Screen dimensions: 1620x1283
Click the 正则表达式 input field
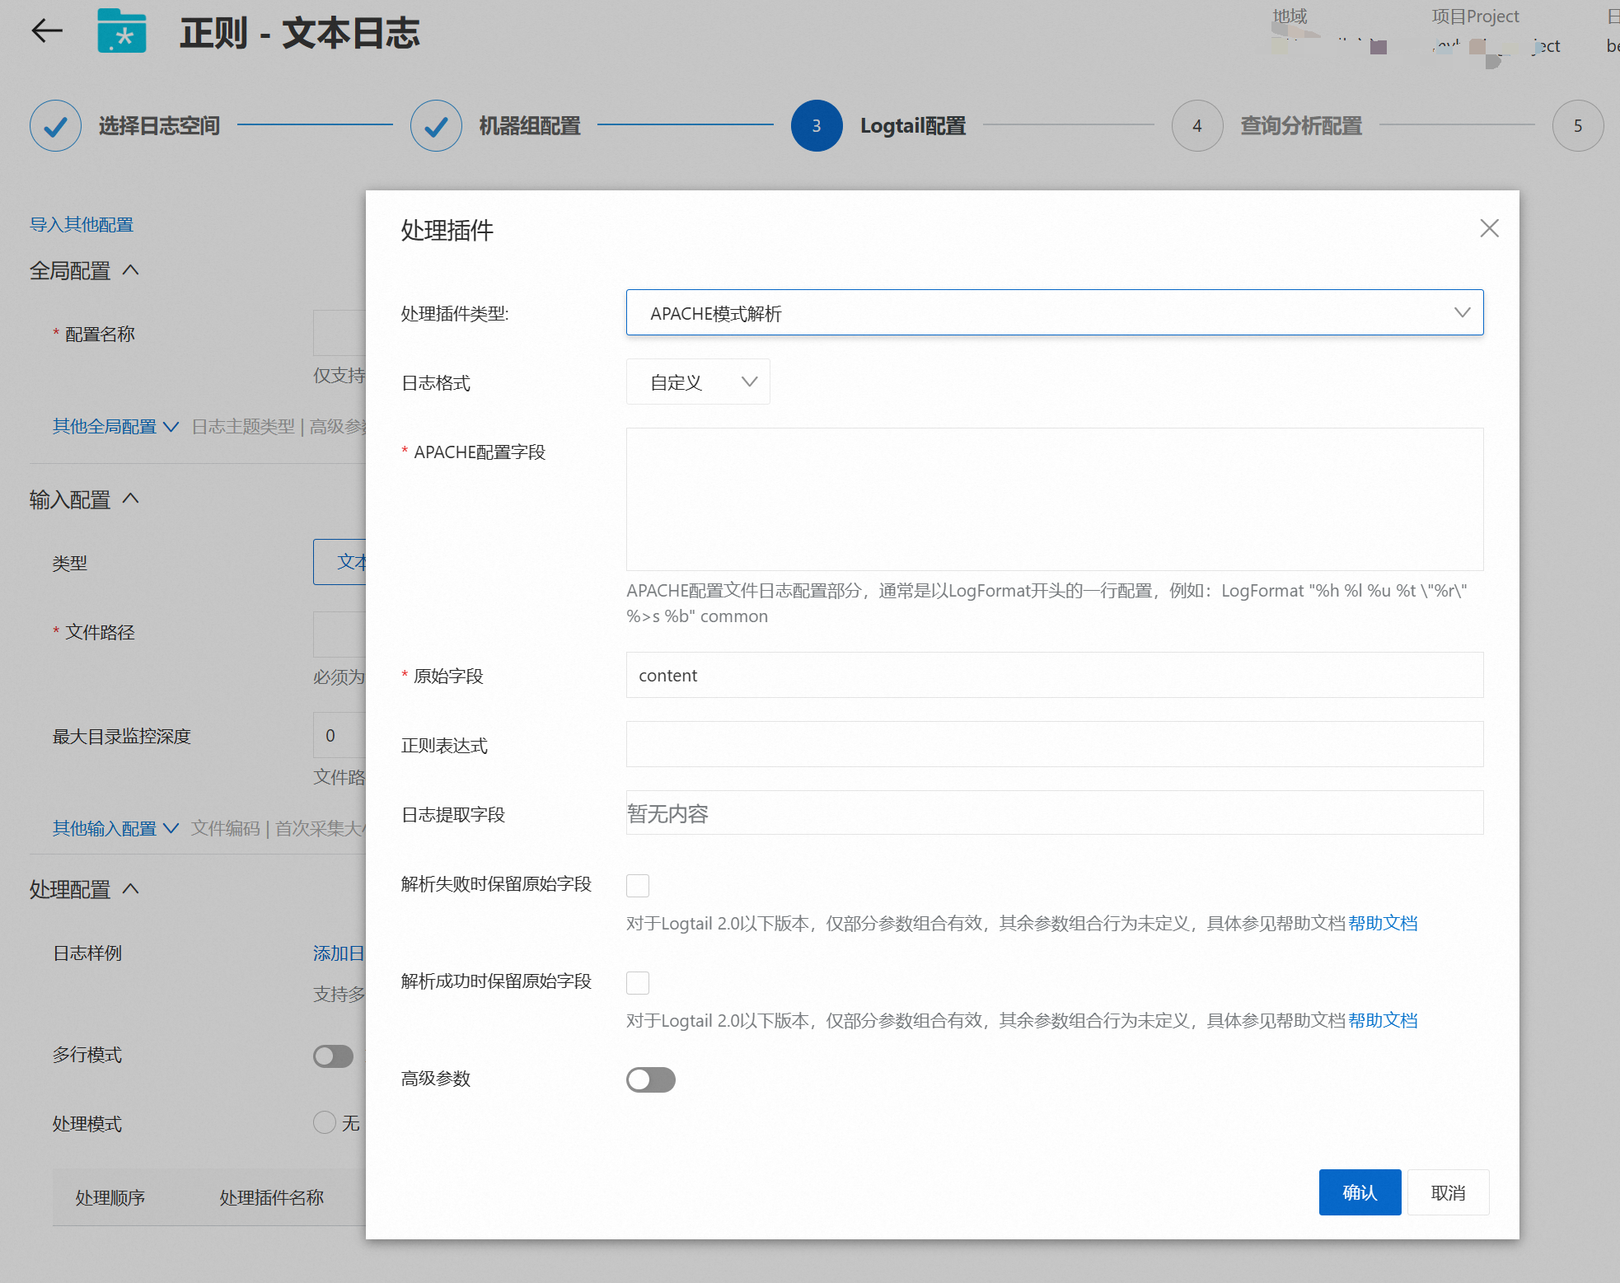pyautogui.click(x=1055, y=744)
